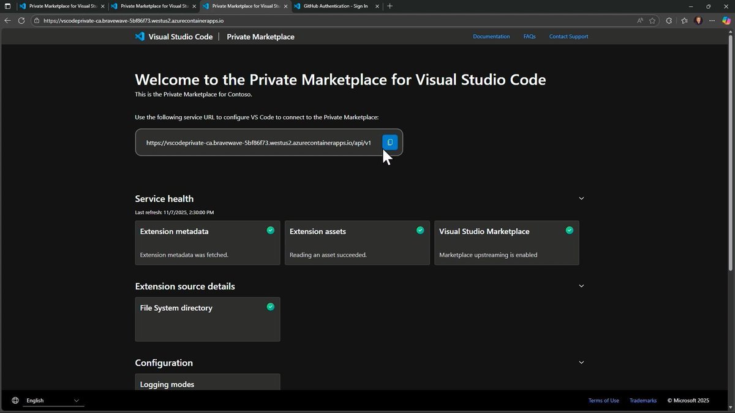
Task: Select the first Private Marketplace browser tab
Action: point(61,6)
